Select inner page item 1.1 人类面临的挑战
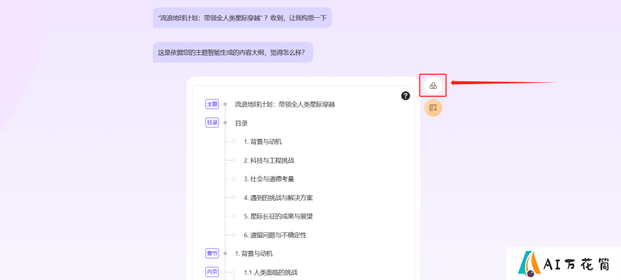The width and height of the screenshot is (621, 280). 270,272
